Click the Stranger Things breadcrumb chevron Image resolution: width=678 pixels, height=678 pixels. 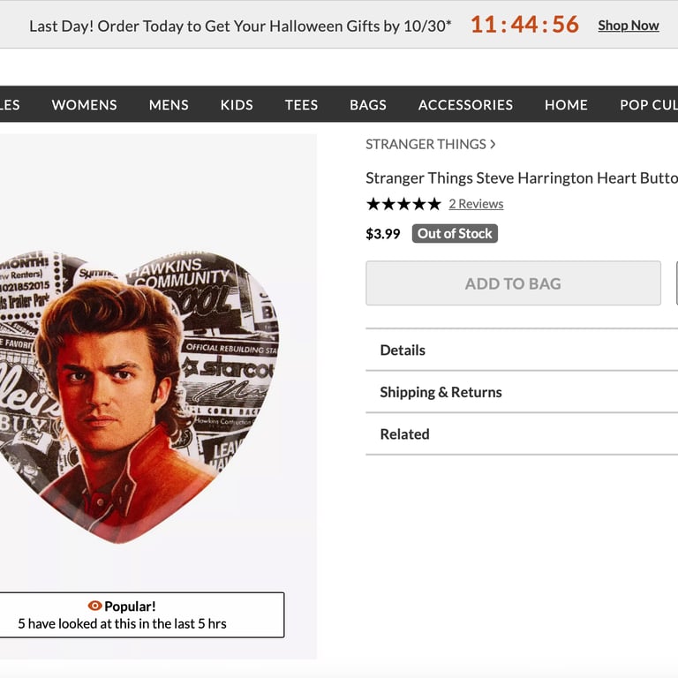[x=493, y=144]
